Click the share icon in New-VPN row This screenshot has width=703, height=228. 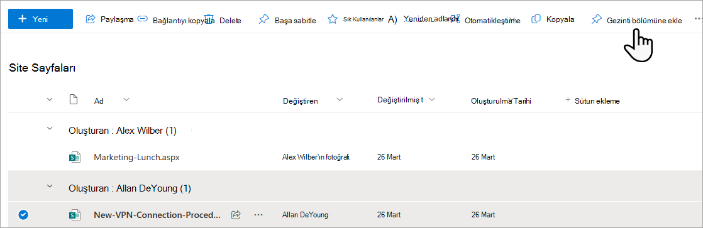coord(236,215)
